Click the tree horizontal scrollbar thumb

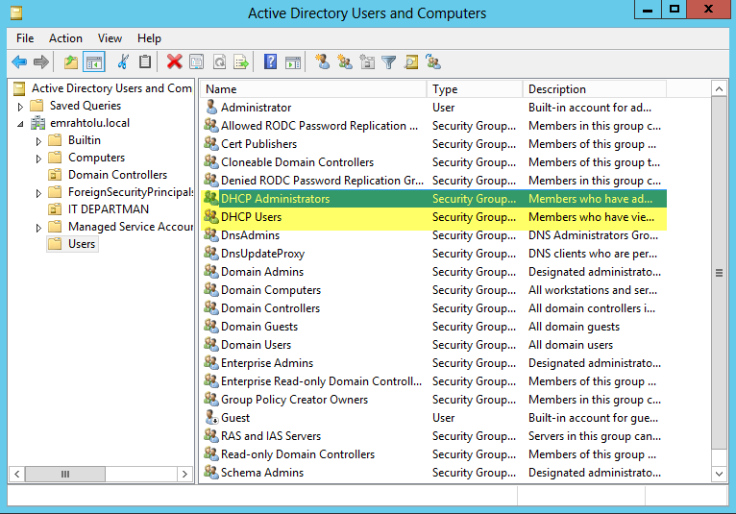(x=65, y=474)
